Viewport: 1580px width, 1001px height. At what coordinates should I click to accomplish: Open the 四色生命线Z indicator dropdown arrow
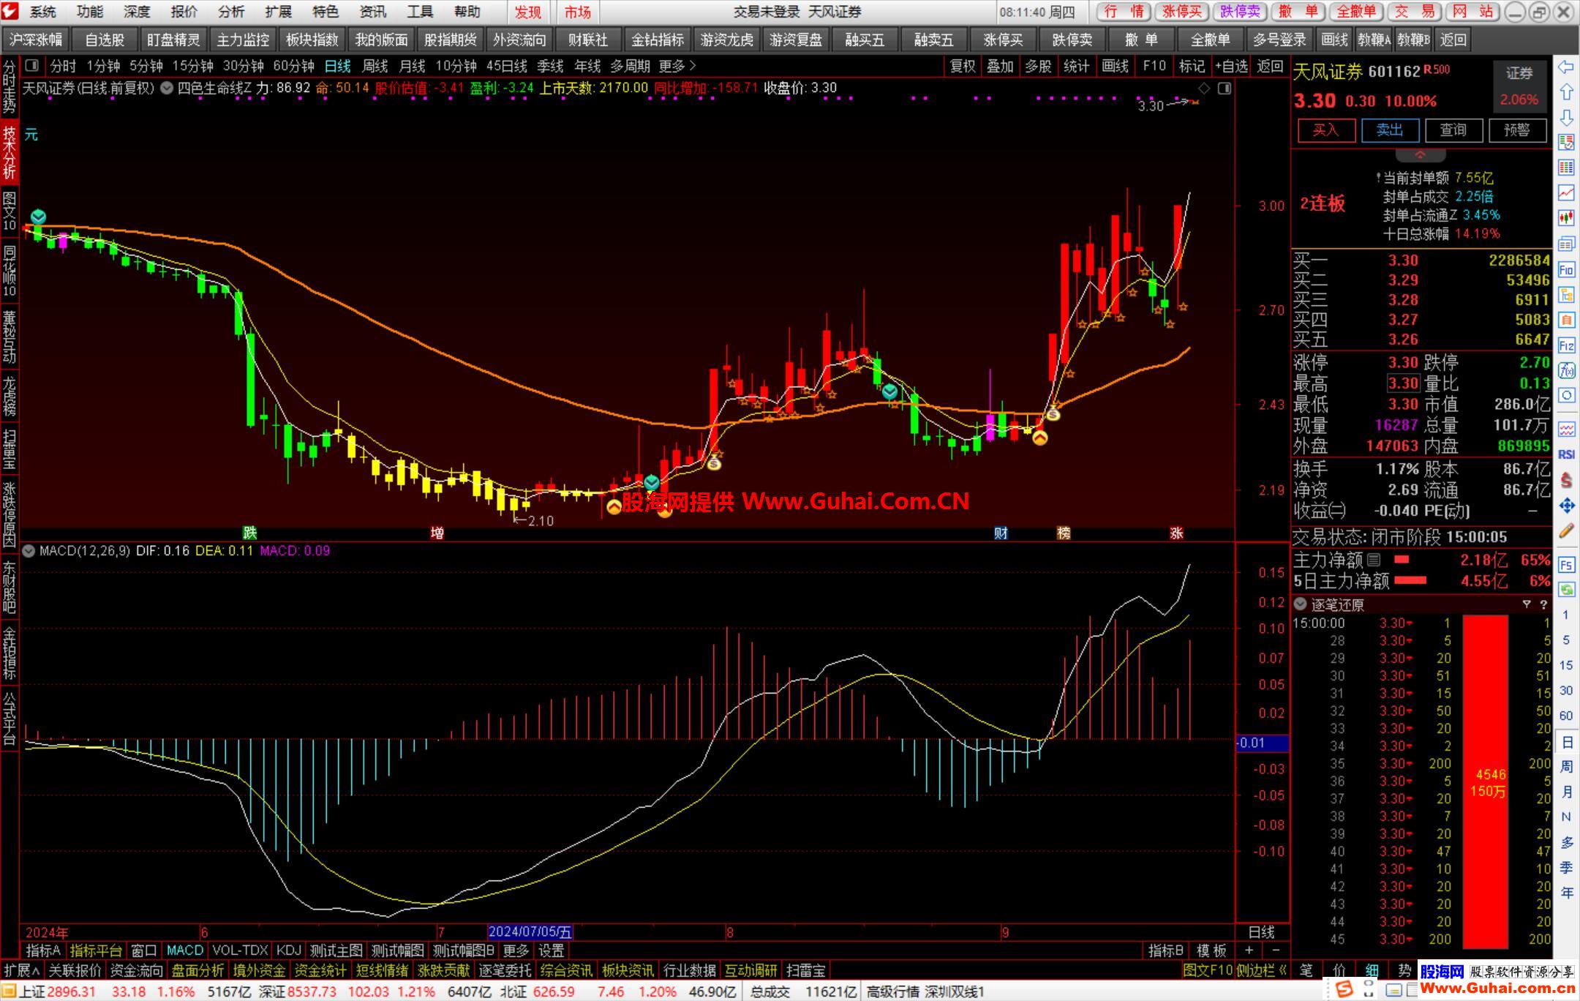pos(168,88)
